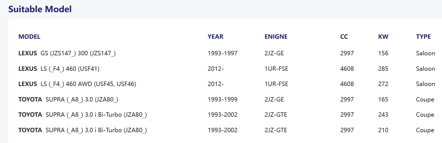
Task: Click the MODEL column header
Action: (29, 37)
